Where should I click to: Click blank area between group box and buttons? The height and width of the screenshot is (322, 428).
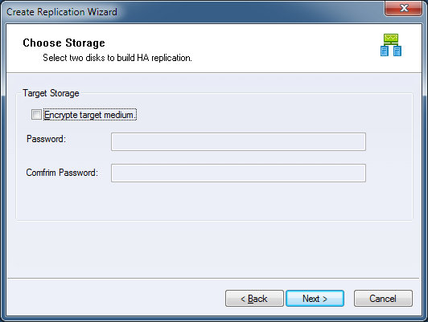[x=214, y=249]
